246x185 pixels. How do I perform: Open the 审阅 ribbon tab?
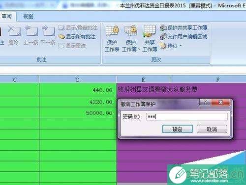click(7, 16)
